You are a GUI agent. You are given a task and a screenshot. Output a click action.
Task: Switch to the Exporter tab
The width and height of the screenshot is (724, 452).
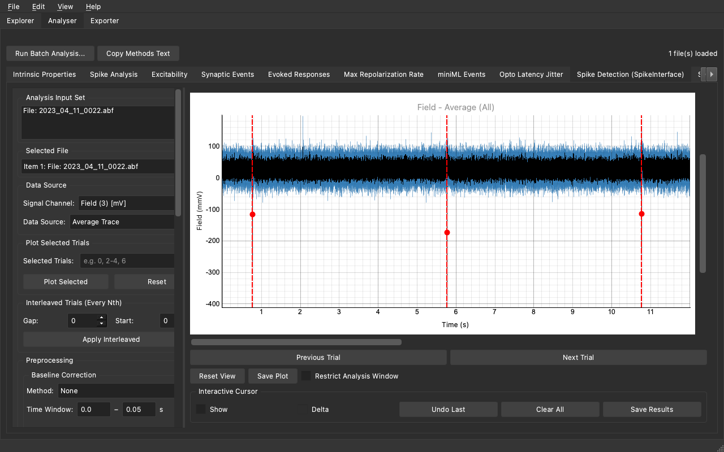click(105, 21)
